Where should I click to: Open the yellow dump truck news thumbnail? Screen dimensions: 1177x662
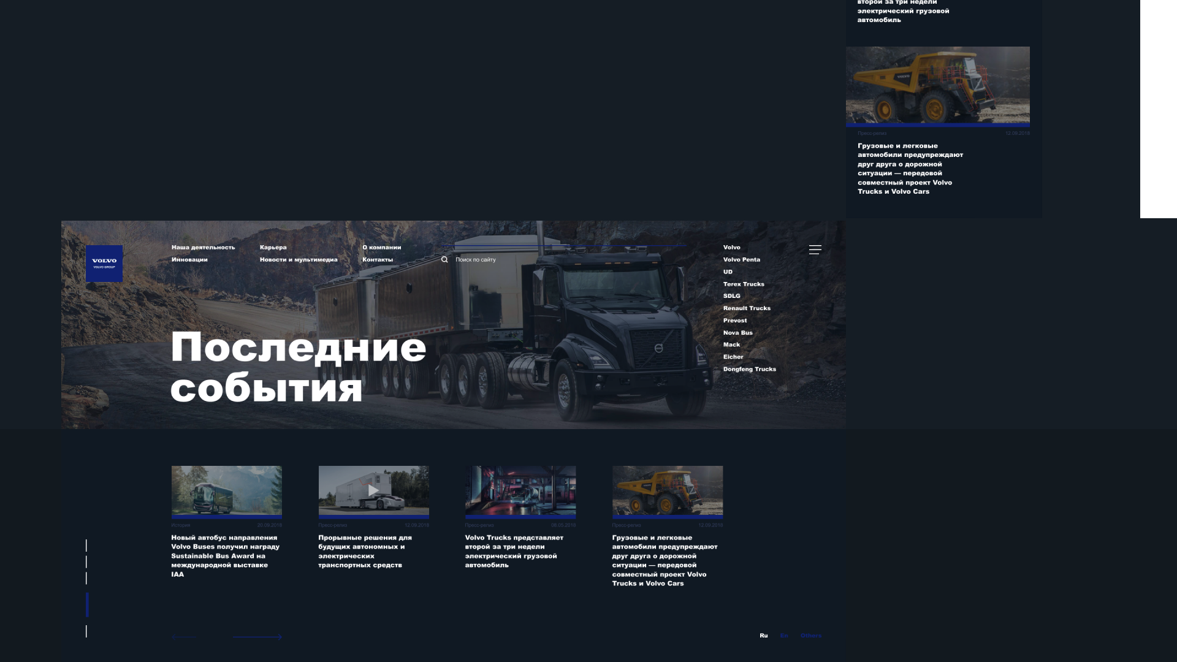(x=667, y=490)
